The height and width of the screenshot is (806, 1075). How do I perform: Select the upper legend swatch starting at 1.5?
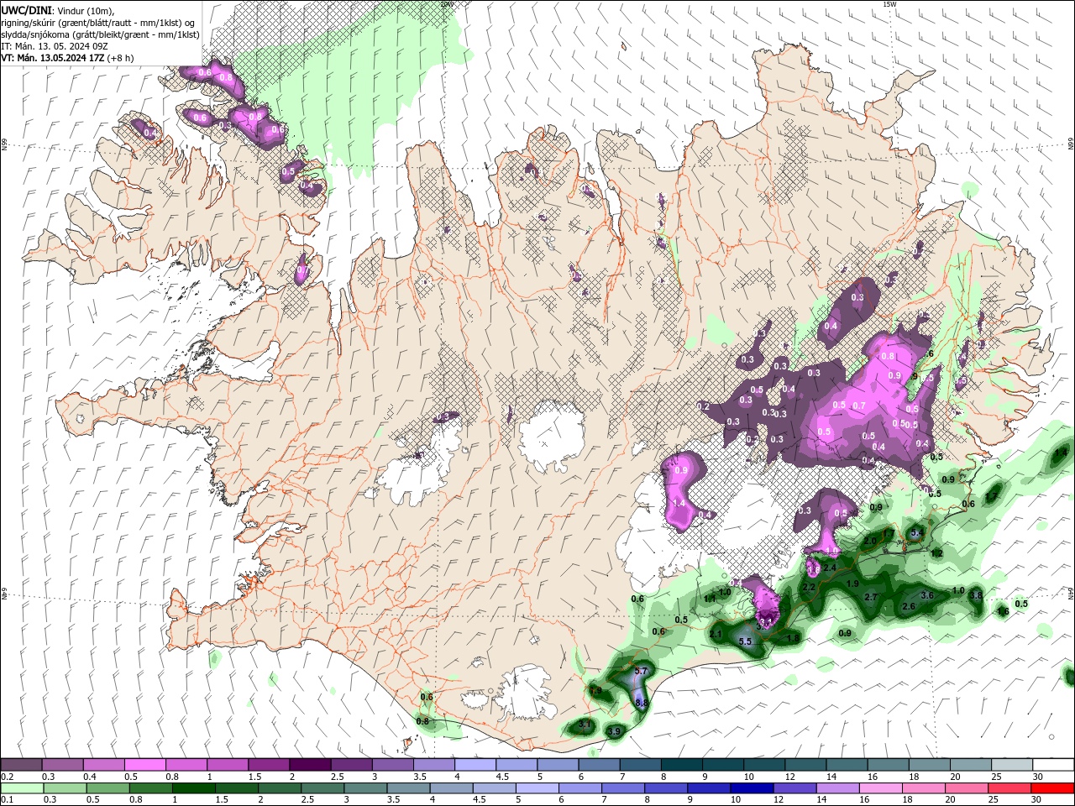(x=268, y=765)
